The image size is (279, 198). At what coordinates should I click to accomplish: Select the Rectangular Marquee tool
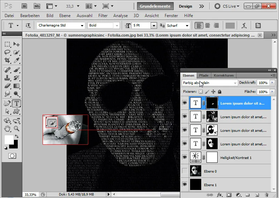coord(7,44)
